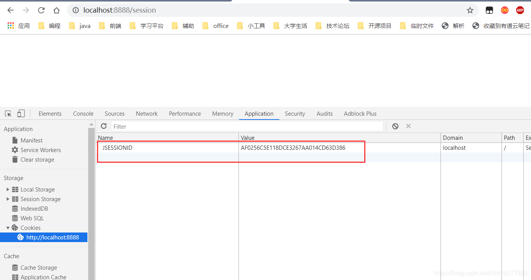
Task: Go to the browser home page icon
Action: pyautogui.click(x=56, y=10)
